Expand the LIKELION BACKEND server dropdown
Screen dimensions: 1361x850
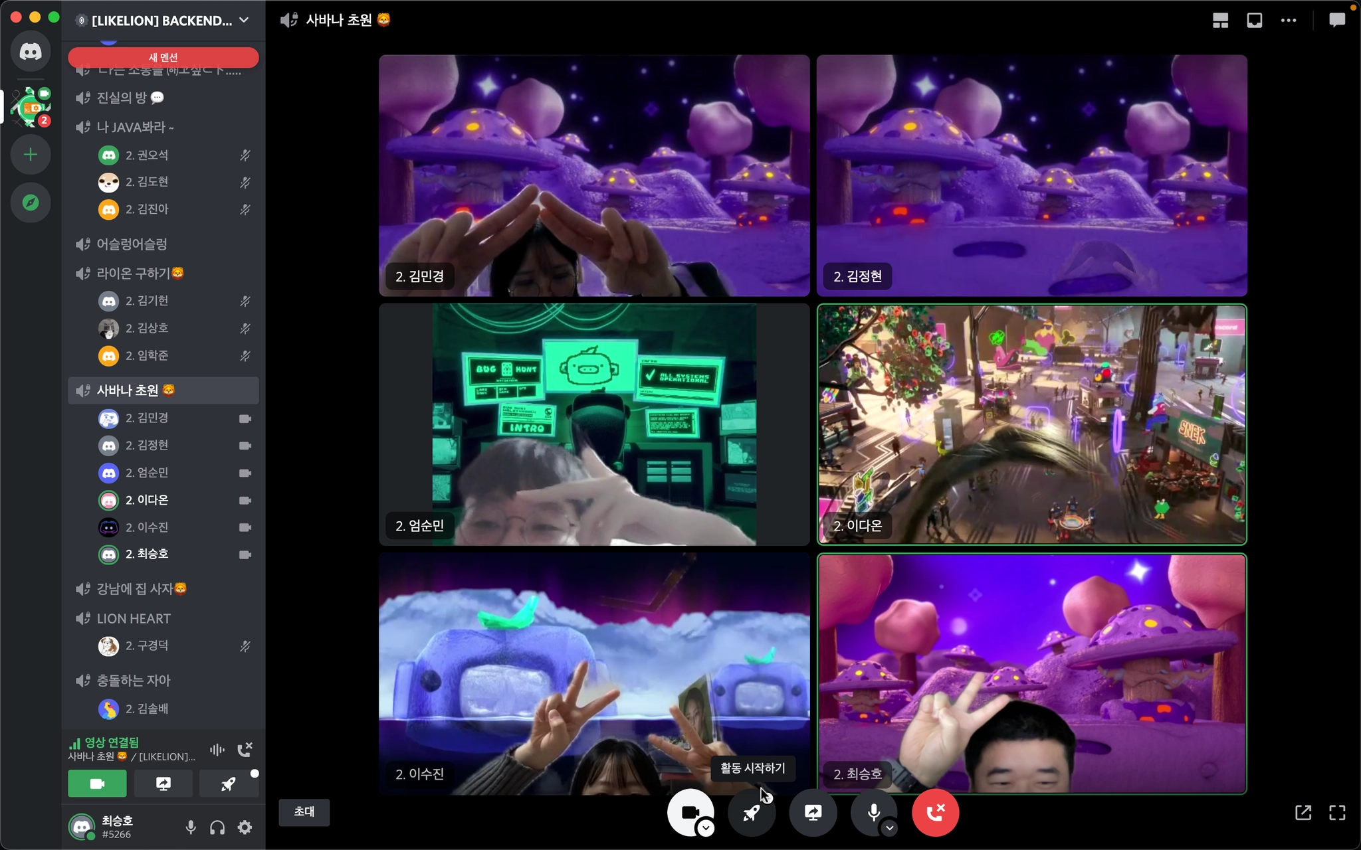tap(244, 20)
